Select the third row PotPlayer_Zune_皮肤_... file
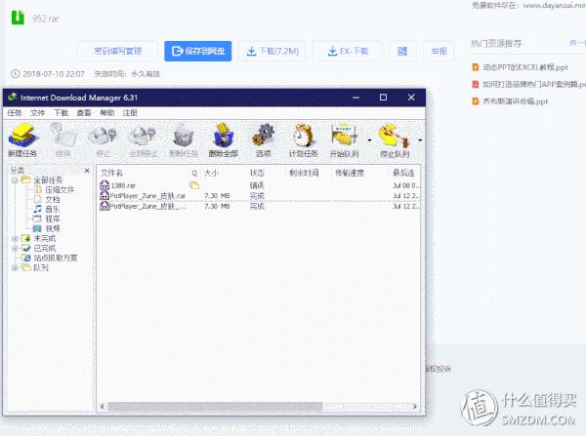This screenshot has height=436, width=586. [x=260, y=206]
